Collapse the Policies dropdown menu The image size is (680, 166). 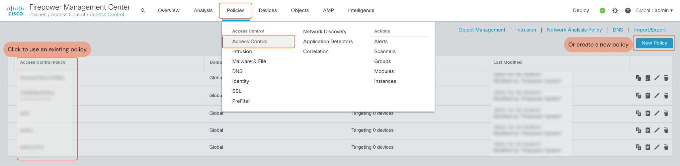tap(235, 10)
